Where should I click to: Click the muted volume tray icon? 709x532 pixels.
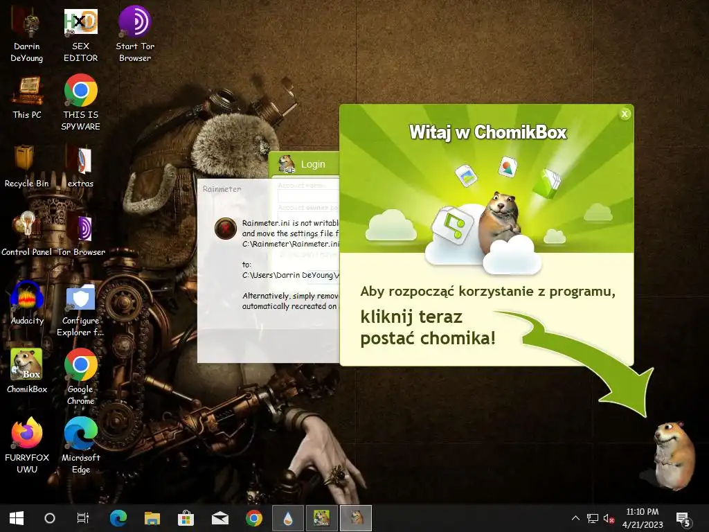click(609, 518)
